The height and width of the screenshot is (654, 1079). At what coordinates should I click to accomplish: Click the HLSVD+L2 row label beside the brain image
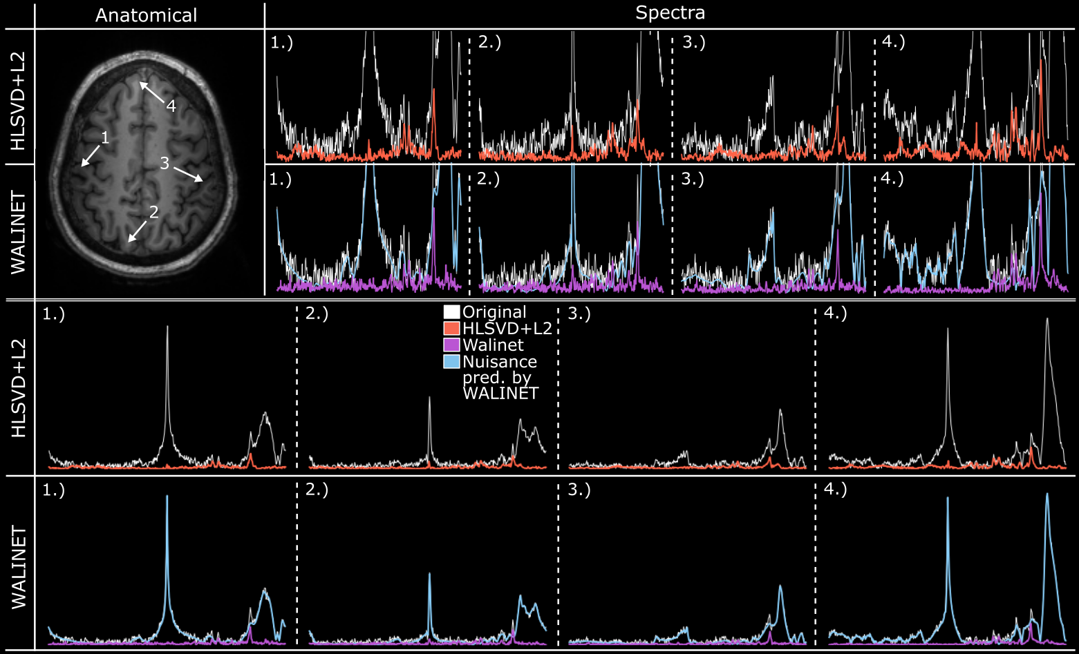click(18, 101)
